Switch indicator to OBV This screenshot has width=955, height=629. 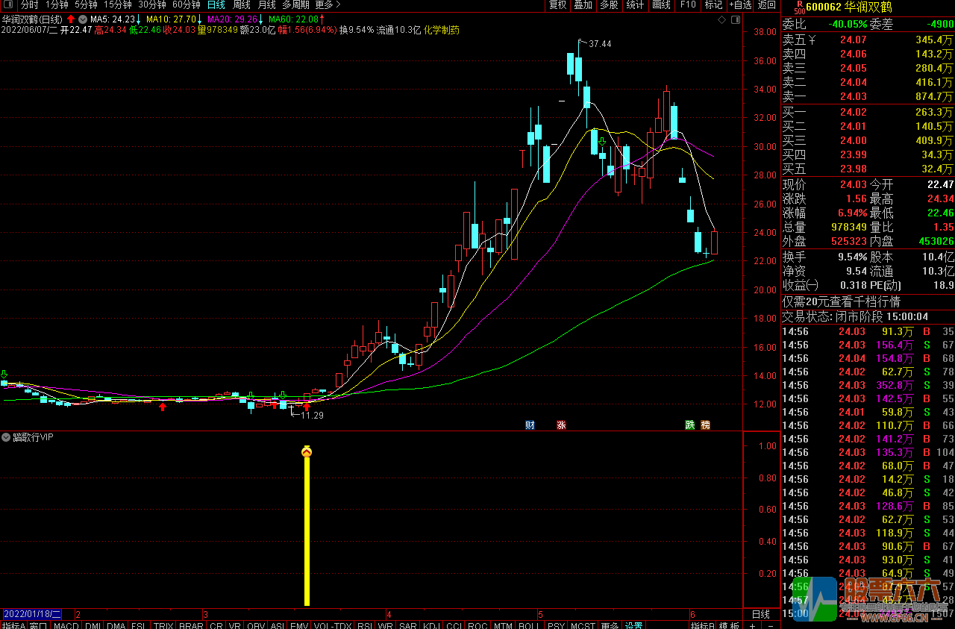256,625
